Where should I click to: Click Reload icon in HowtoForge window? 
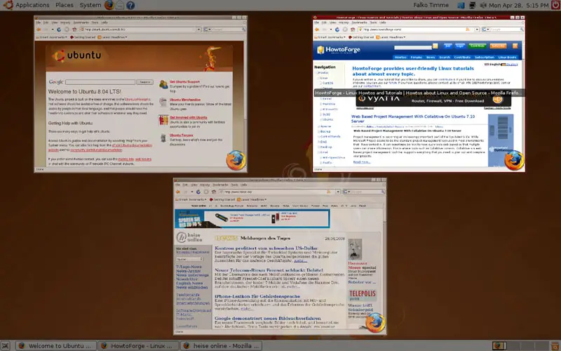[337, 29]
